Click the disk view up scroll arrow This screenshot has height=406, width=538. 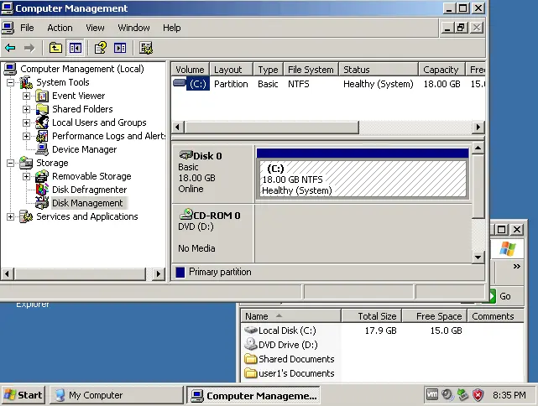tap(478, 148)
